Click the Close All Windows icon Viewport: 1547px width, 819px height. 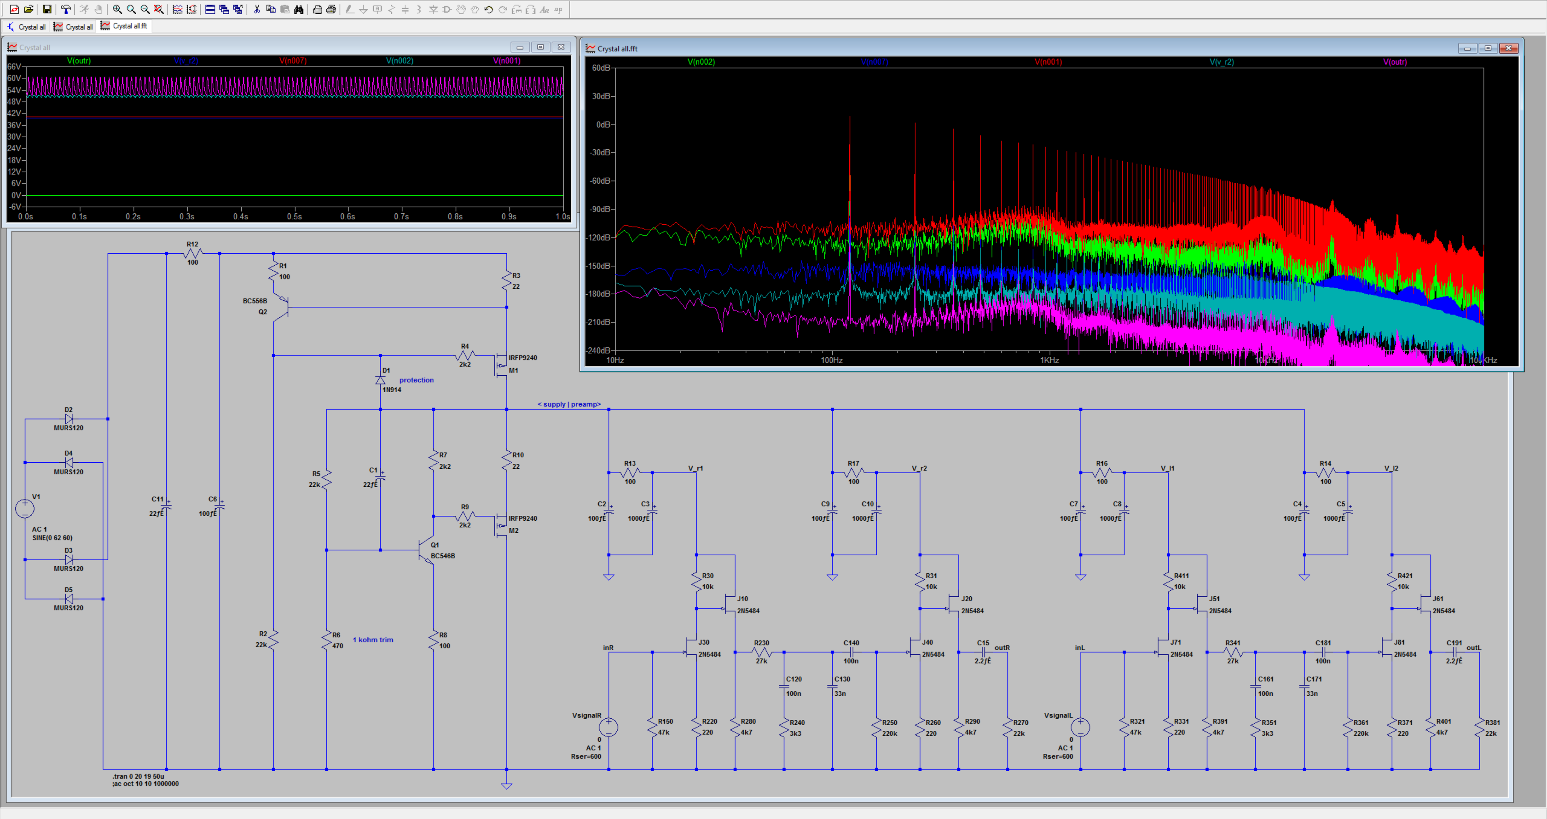238,9
